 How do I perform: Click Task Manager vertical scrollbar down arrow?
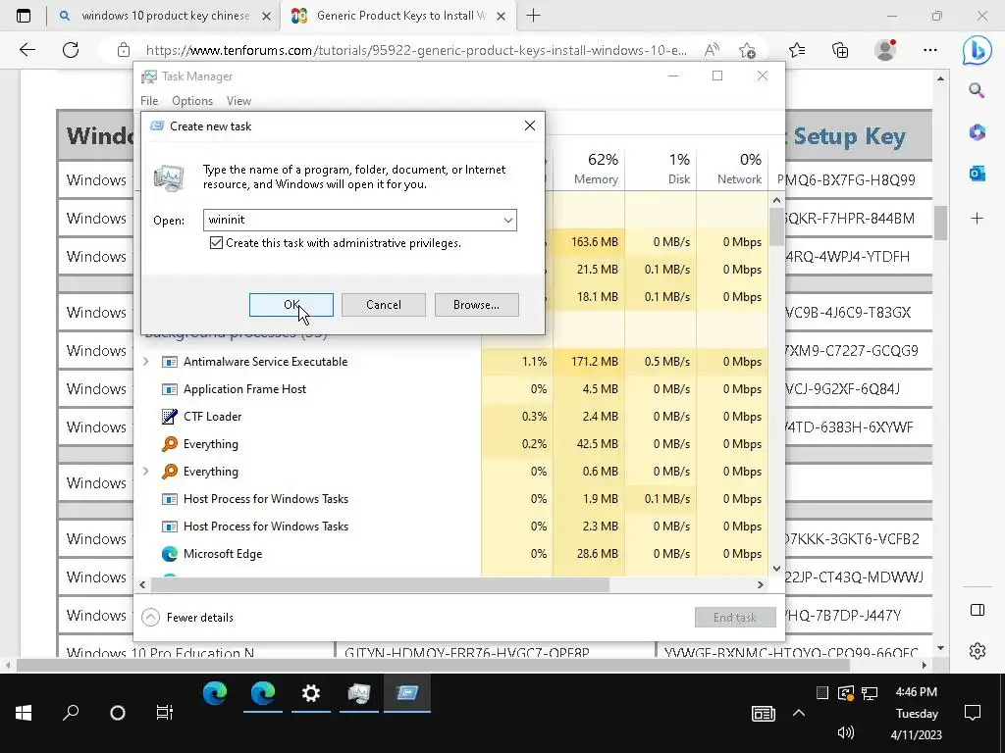pyautogui.click(x=776, y=568)
